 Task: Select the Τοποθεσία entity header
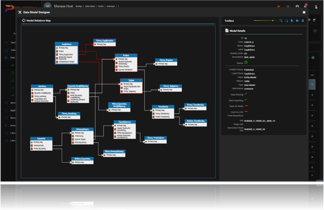(163, 107)
